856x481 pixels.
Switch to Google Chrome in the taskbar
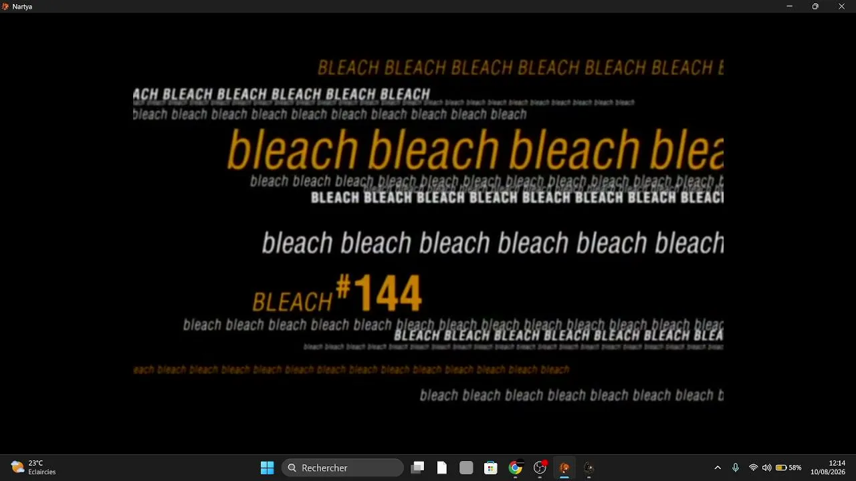click(516, 468)
